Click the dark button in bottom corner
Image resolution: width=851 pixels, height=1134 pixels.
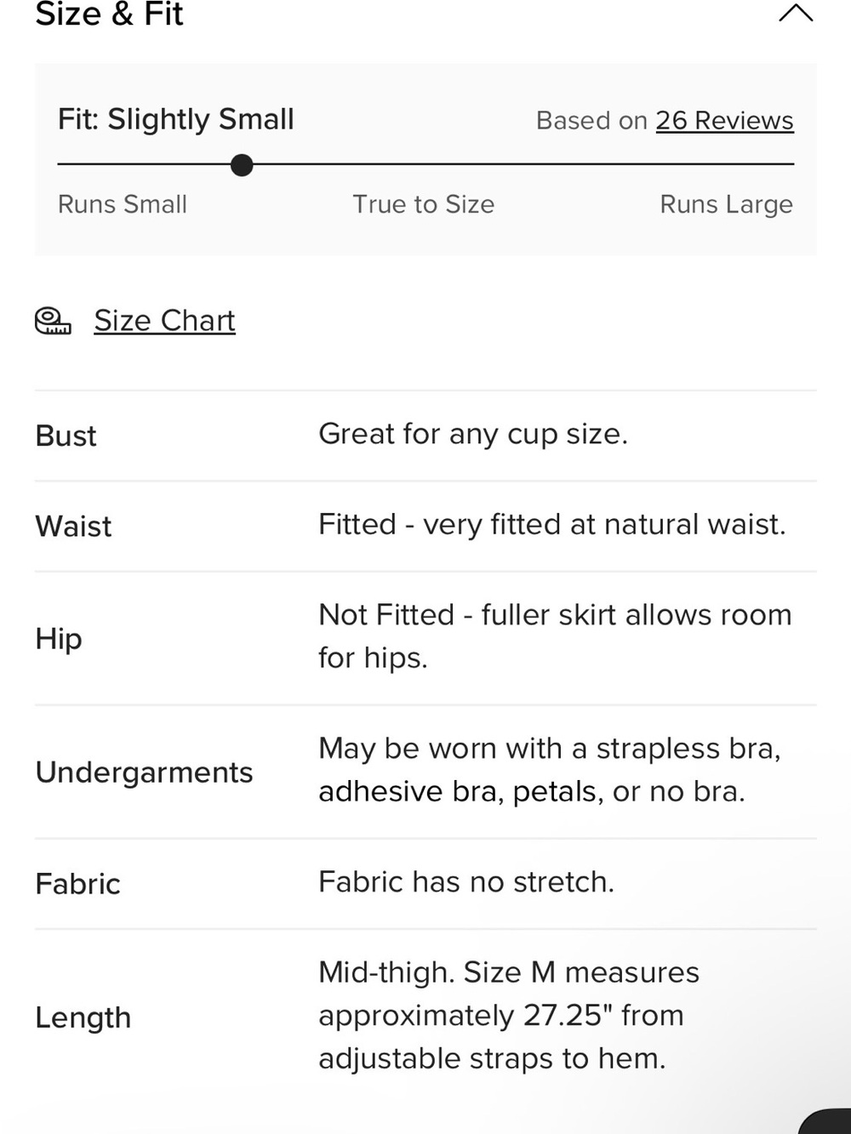(x=825, y=1121)
